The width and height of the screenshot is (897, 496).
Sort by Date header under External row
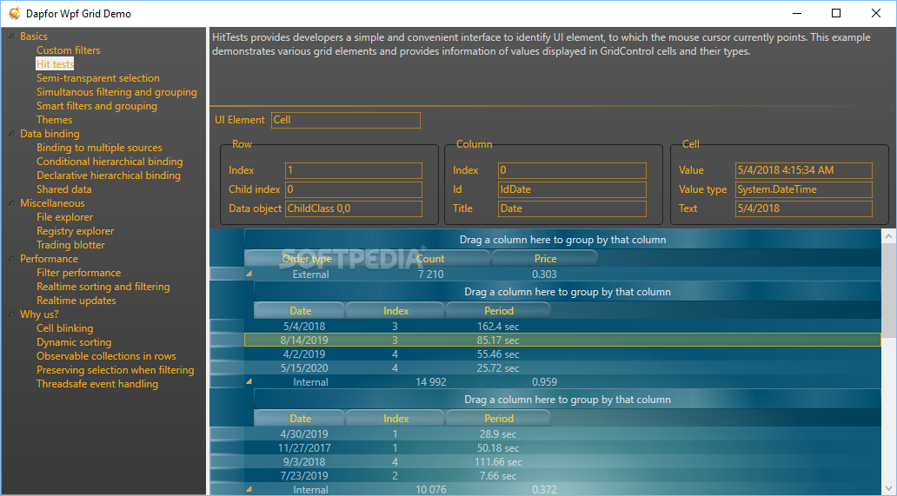pos(300,311)
